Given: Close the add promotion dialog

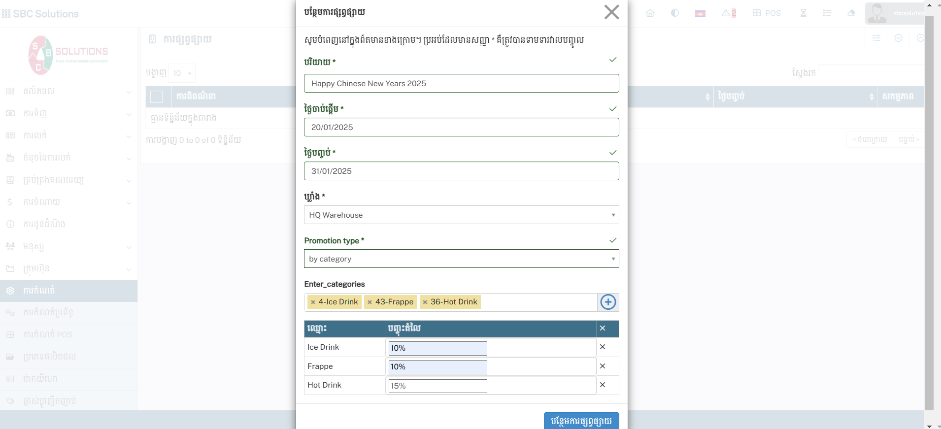Looking at the screenshot, I should tap(611, 12).
